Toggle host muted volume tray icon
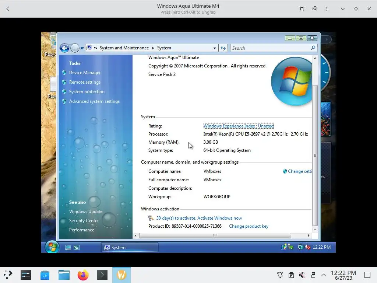 [302, 275]
